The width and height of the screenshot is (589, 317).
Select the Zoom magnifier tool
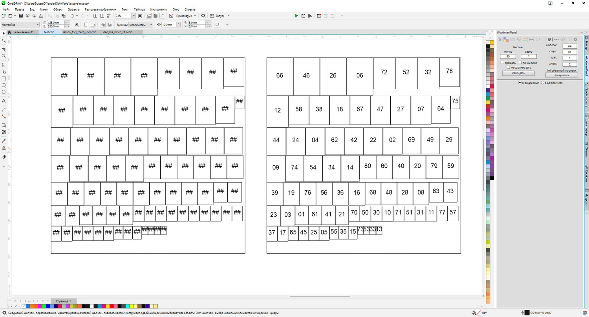[4, 56]
